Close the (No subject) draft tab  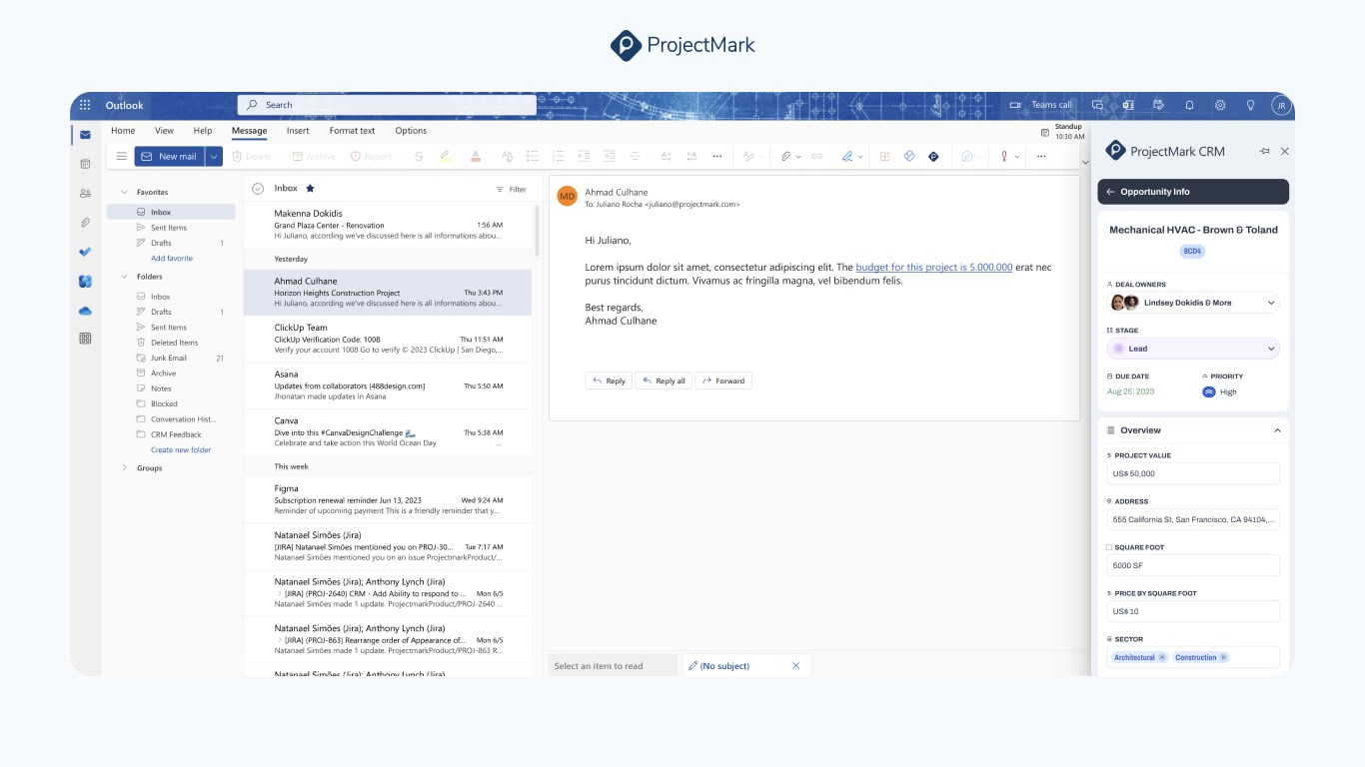(x=796, y=665)
